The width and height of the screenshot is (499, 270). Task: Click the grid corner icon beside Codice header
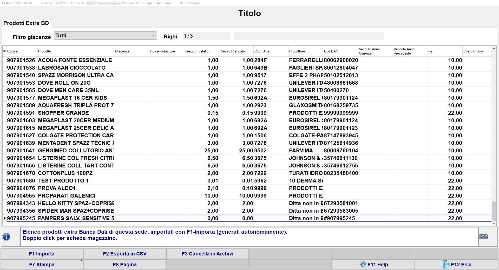[4, 51]
